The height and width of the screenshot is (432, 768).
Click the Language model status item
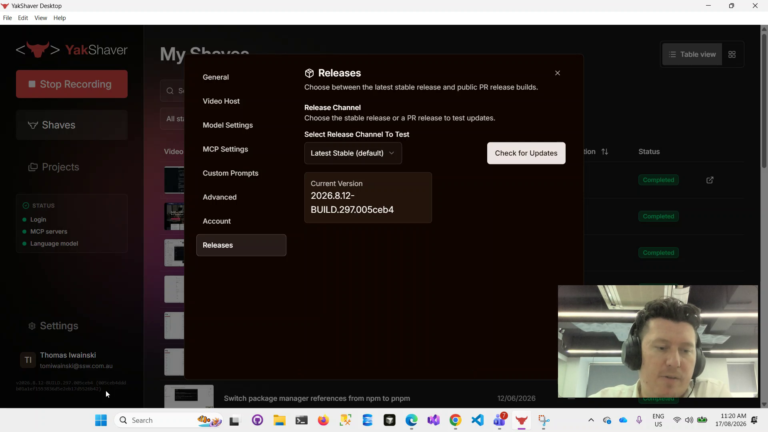point(50,244)
